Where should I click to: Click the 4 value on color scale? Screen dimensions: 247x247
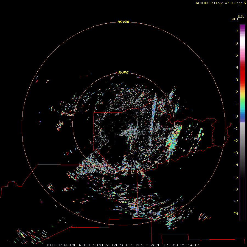[237, 68]
